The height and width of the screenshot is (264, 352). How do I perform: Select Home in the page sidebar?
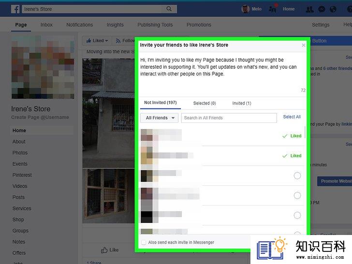pos(42,131)
